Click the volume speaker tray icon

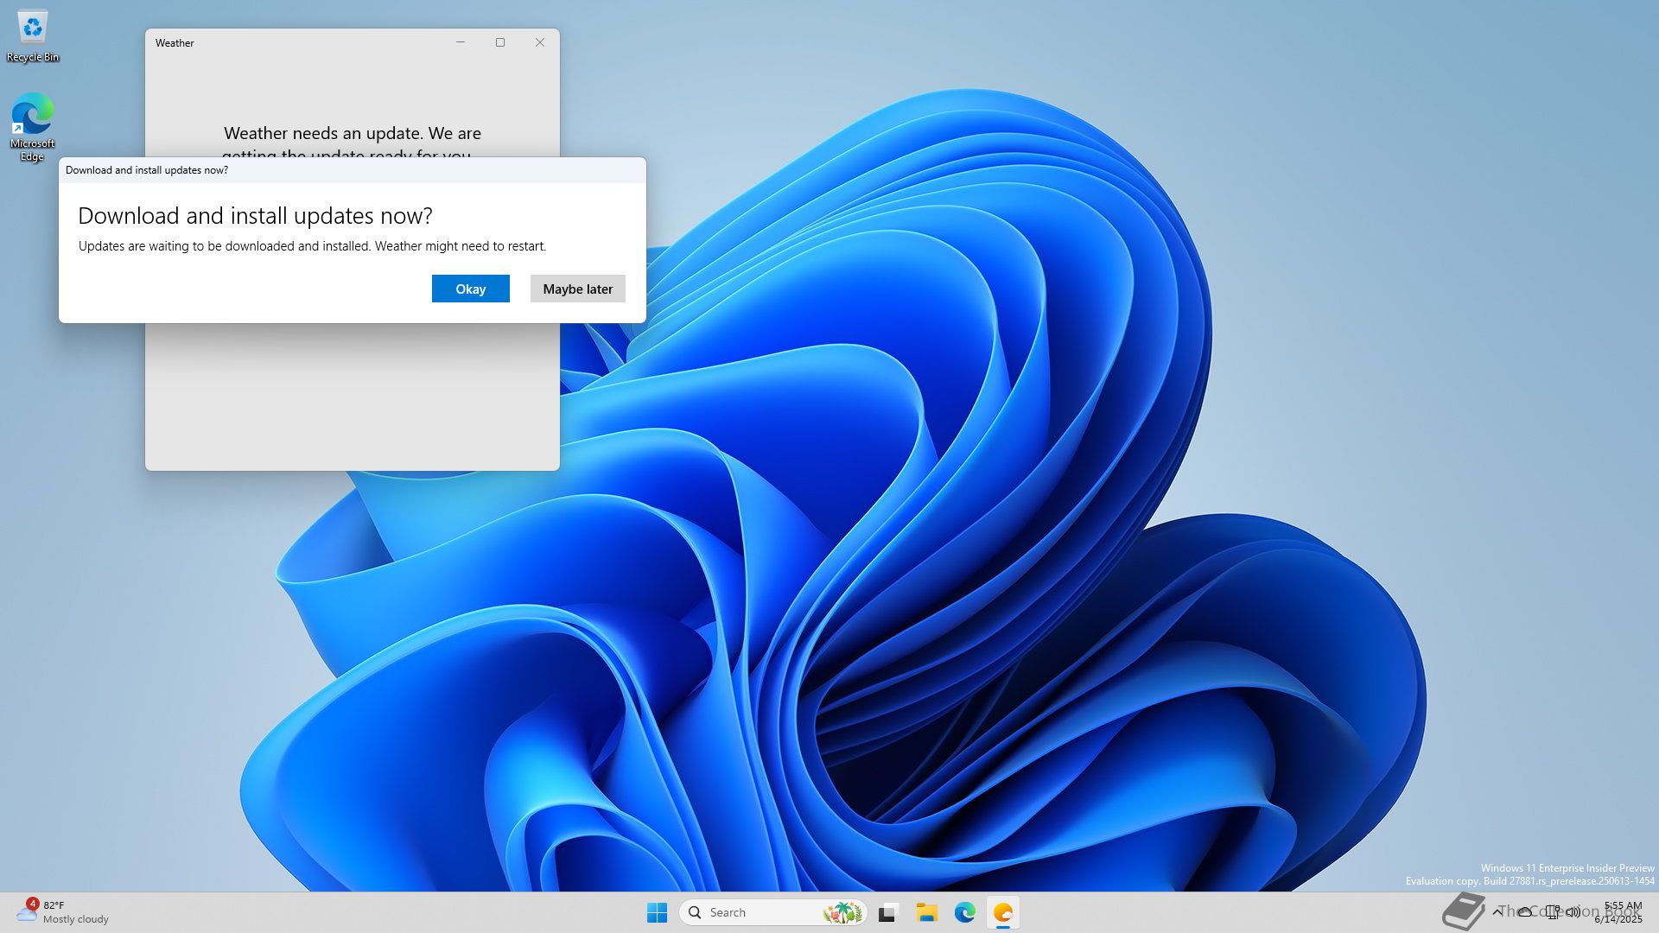tap(1573, 911)
